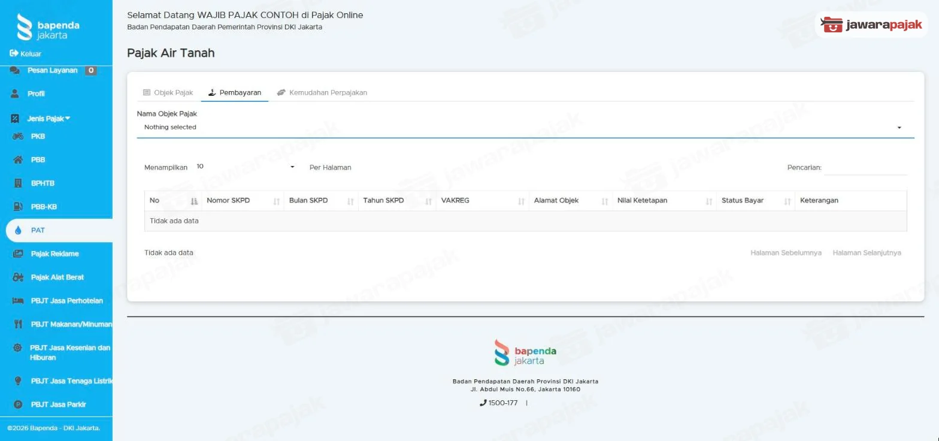Click the Bapenda Jakarta footer logo
This screenshot has height=441, width=939.
tap(525, 352)
